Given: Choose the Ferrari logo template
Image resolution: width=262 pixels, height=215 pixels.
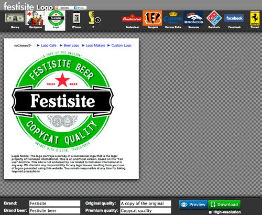Looking at the screenshot, I should (255, 19).
